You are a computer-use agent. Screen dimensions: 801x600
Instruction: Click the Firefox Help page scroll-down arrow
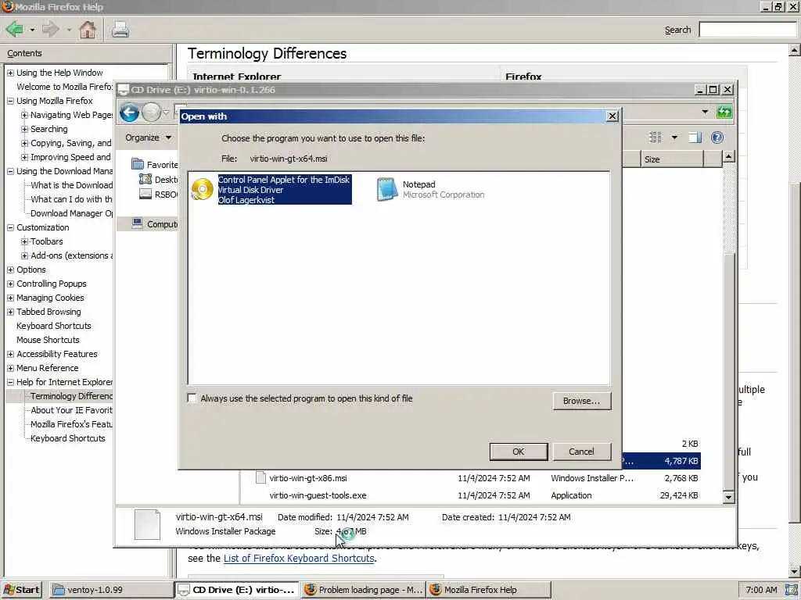pyautogui.click(x=795, y=571)
